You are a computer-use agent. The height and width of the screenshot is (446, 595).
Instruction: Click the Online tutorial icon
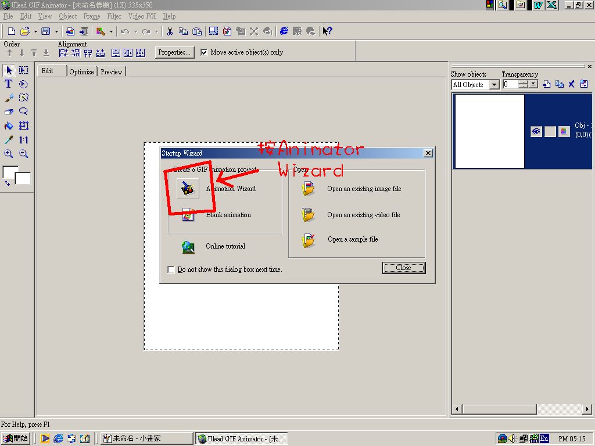(188, 247)
